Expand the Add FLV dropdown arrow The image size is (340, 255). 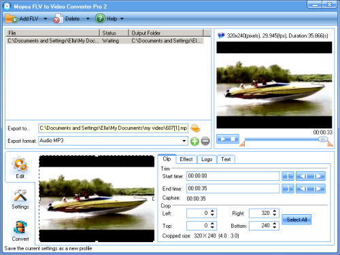[x=46, y=19]
